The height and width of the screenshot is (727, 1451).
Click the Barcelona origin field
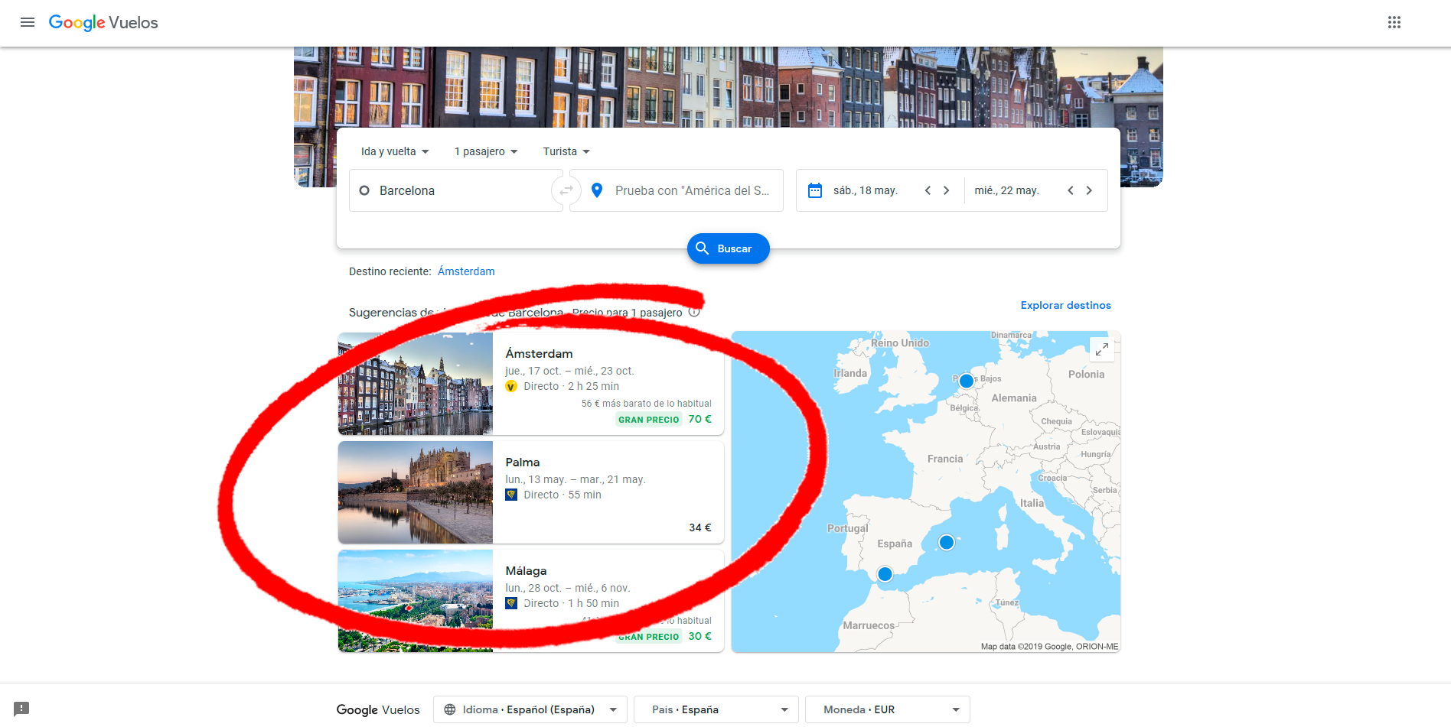coord(456,190)
